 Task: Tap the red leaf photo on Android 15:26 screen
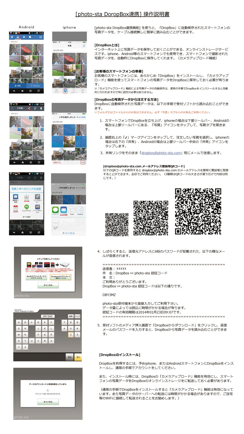[x=27, y=49]
